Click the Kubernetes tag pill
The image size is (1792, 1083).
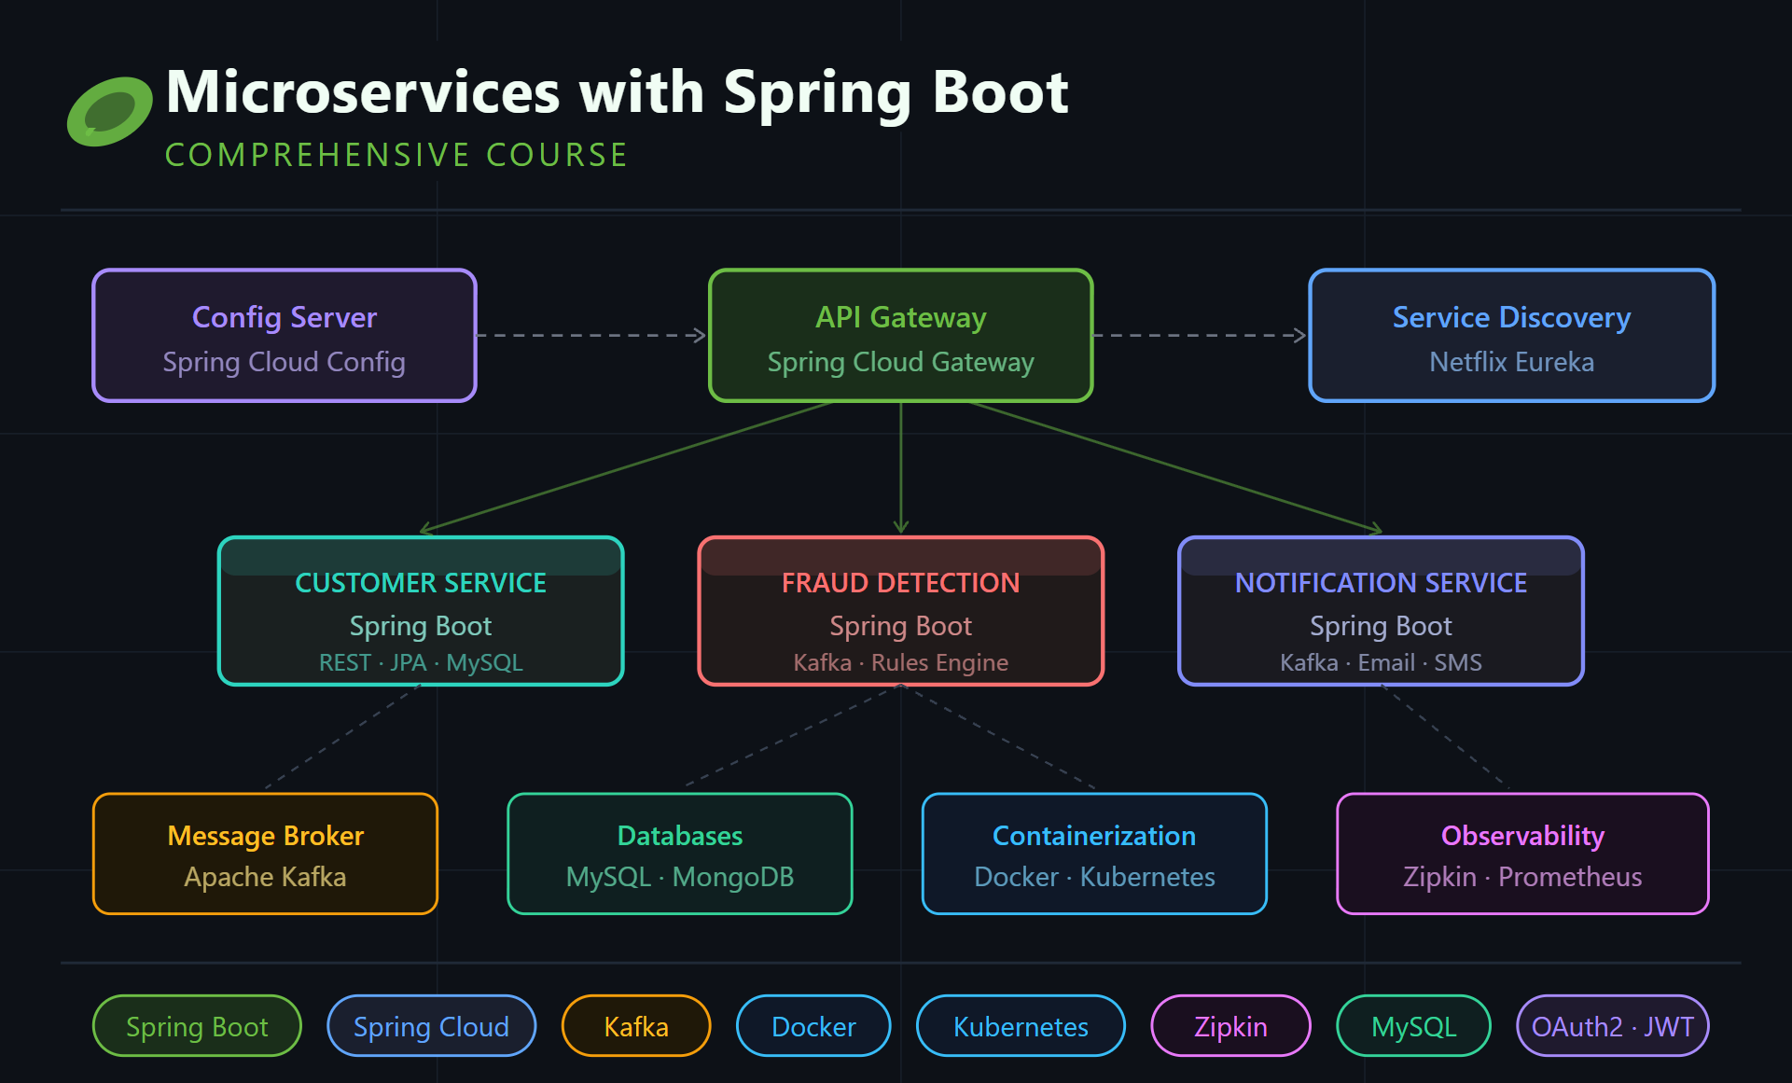1021,1026
